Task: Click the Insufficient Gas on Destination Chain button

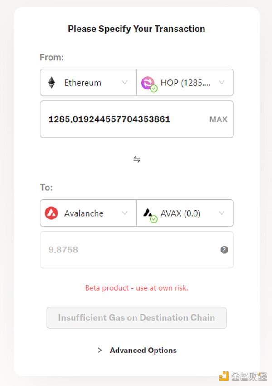Action: [x=136, y=318]
